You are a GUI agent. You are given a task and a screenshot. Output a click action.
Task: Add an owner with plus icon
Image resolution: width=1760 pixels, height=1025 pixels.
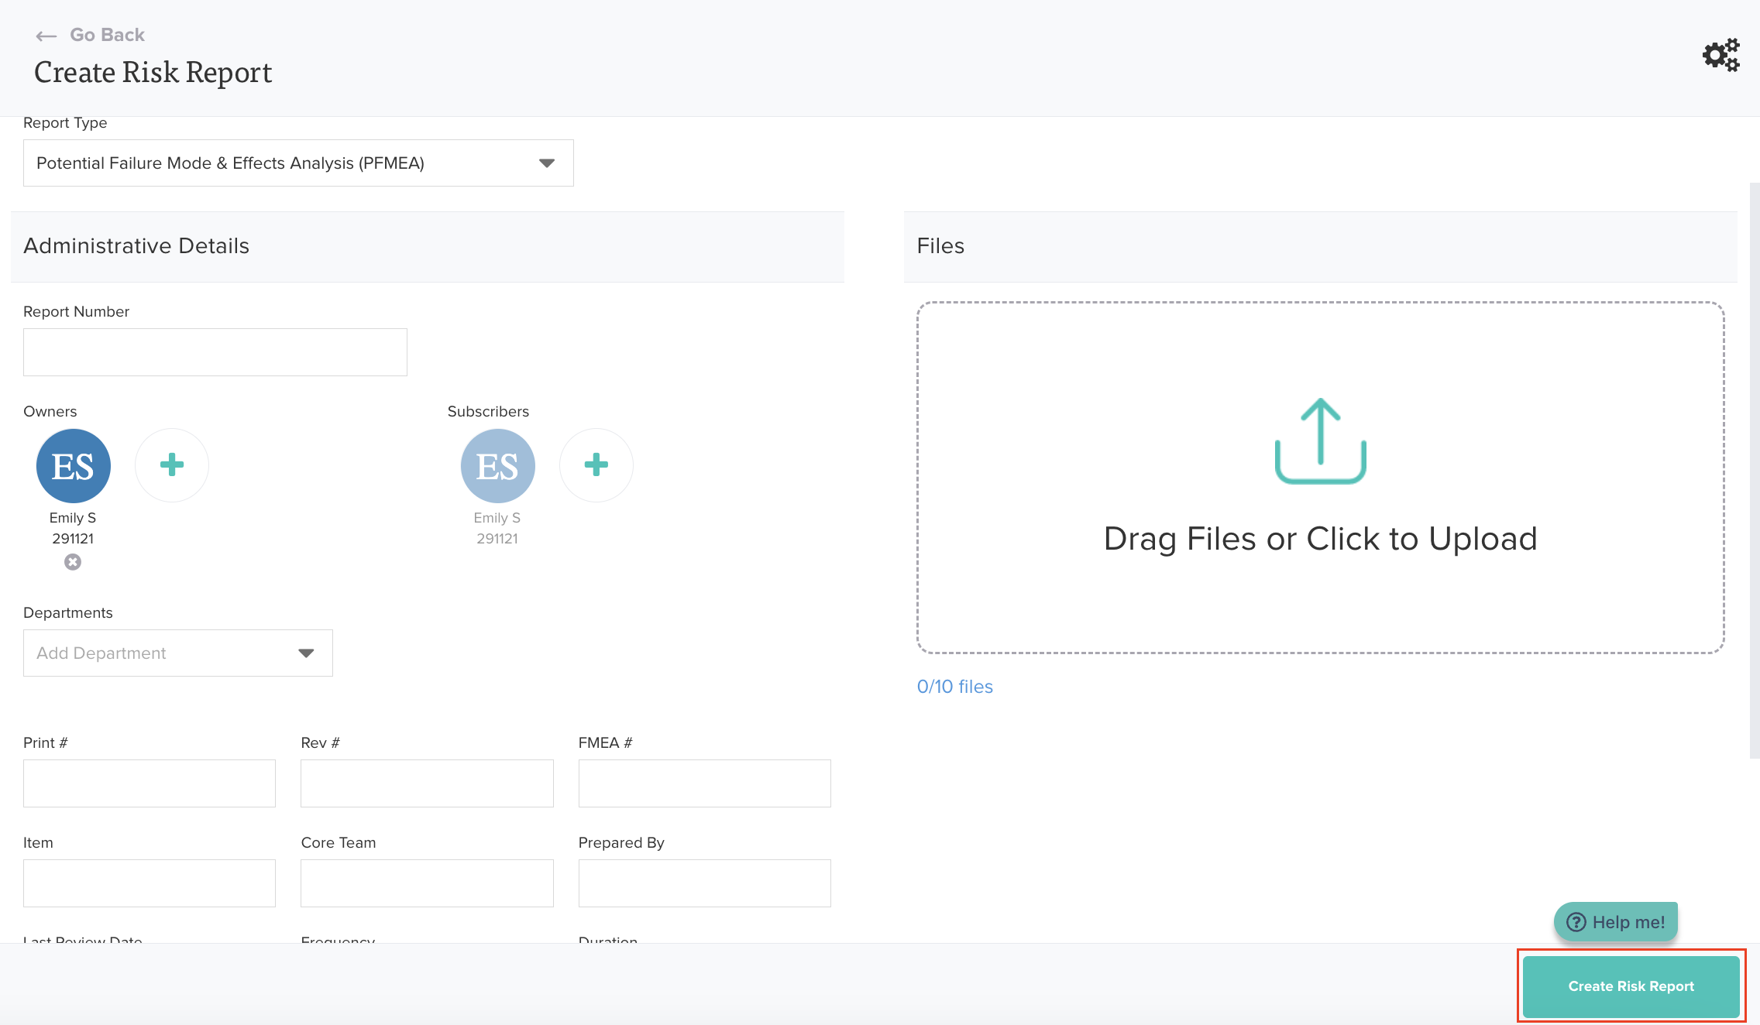click(172, 465)
